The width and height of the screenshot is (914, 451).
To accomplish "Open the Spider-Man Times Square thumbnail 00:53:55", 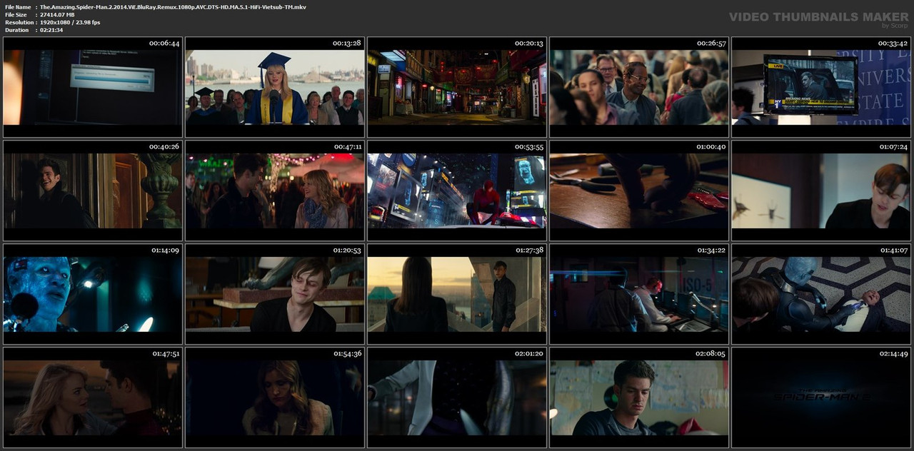I will click(457, 191).
